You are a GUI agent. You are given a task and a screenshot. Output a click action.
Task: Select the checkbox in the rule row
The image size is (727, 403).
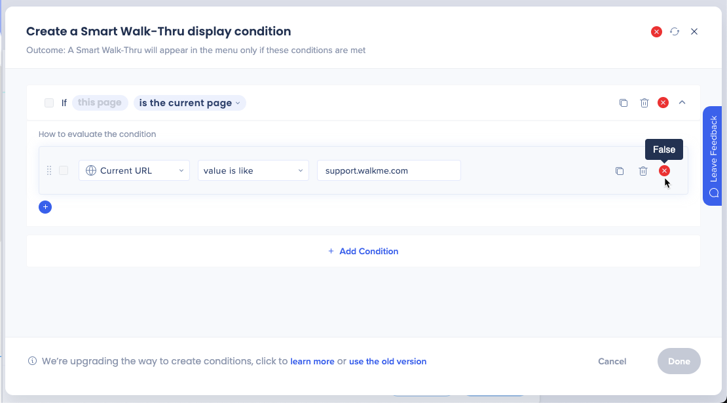[64, 170]
